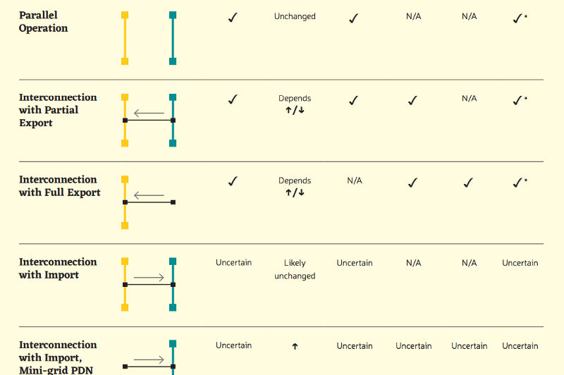Click first checkmark in Full Export row

233,181
